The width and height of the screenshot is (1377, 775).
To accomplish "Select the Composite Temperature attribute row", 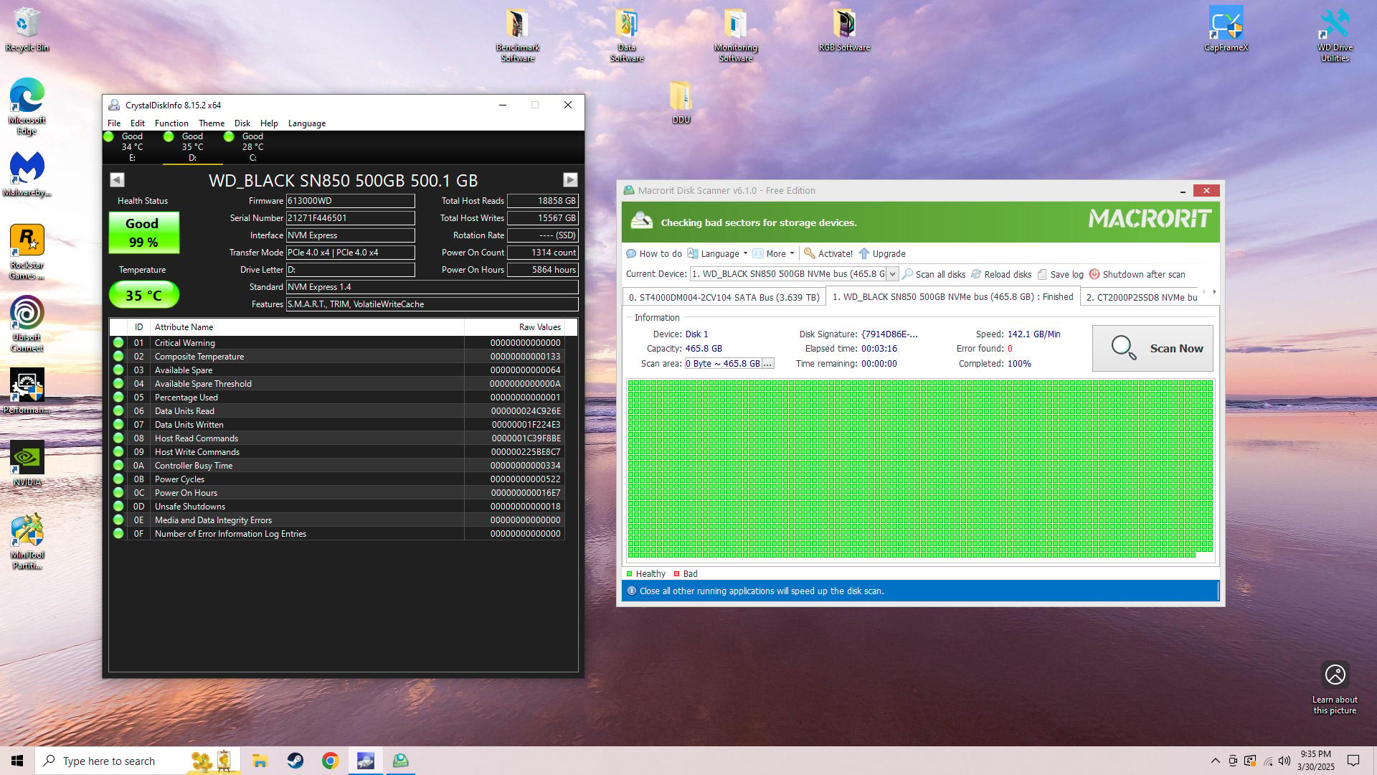I will [337, 357].
